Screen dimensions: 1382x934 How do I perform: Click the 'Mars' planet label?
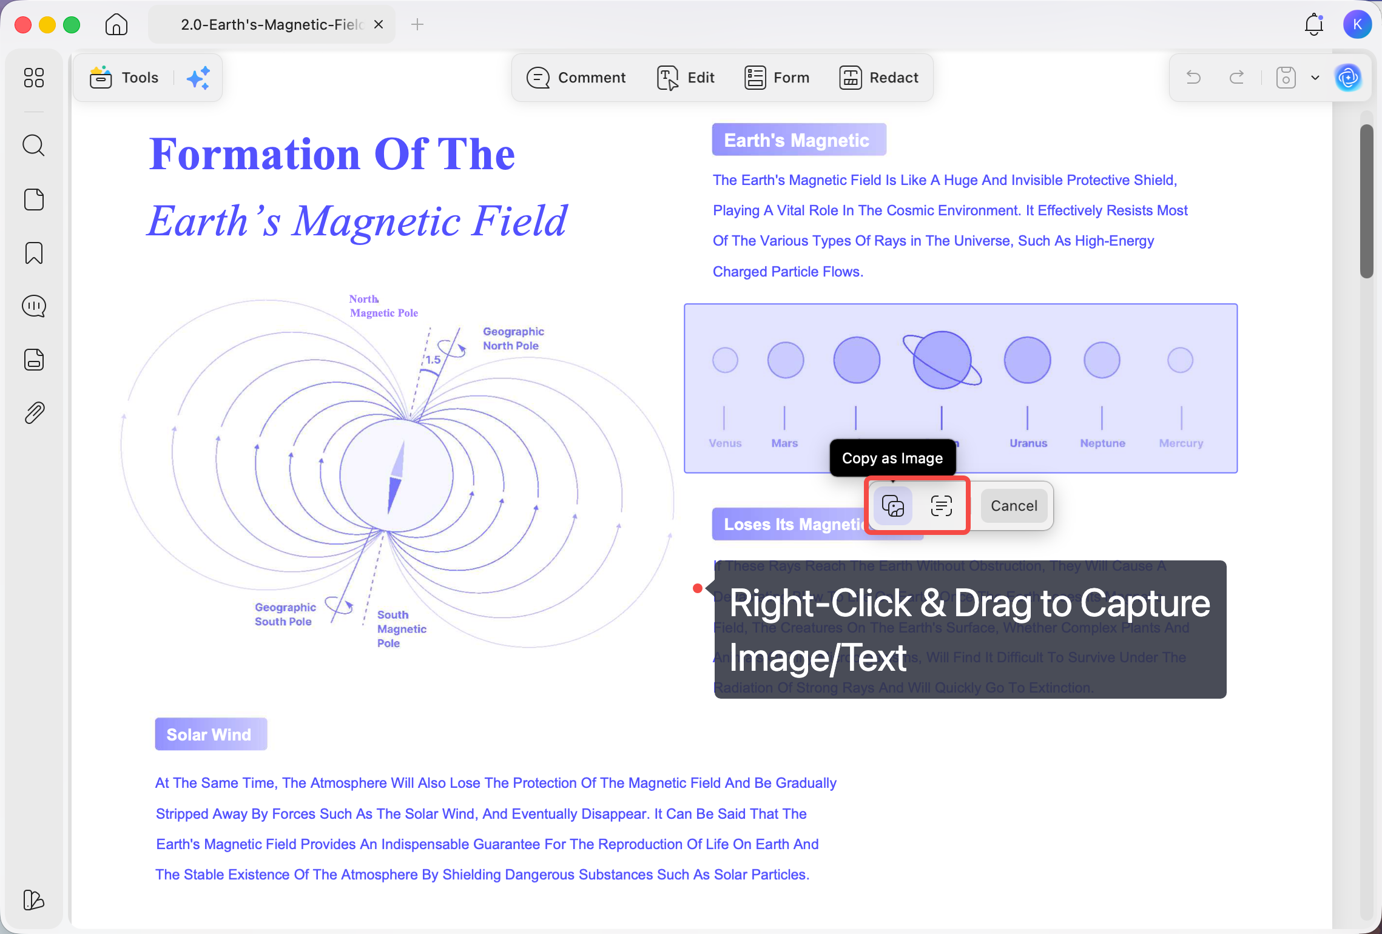784,443
